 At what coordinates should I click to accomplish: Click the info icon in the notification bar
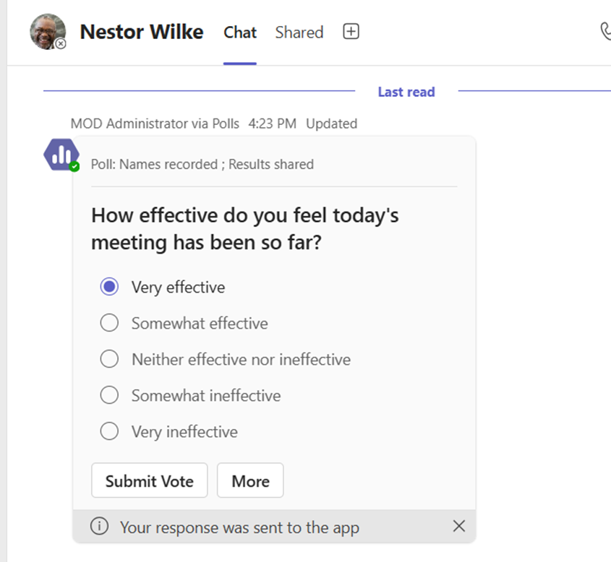[99, 527]
